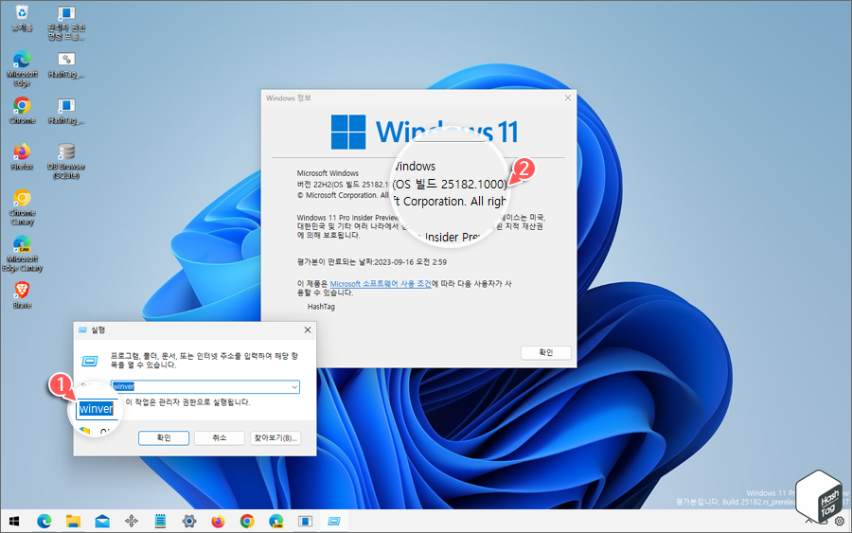Open Microsoft Edge Canary desktop shortcut
This screenshot has height=533, width=852.
22,254
